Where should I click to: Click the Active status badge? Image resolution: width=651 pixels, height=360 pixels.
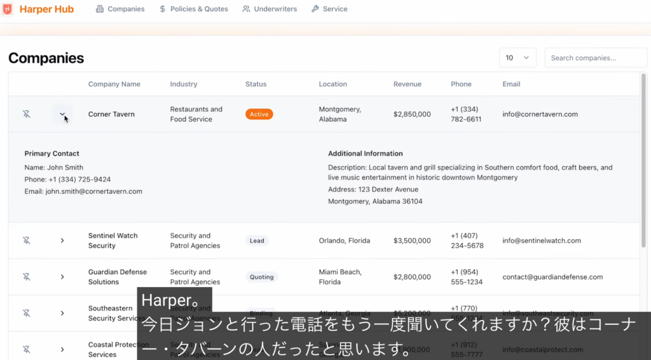(x=259, y=114)
